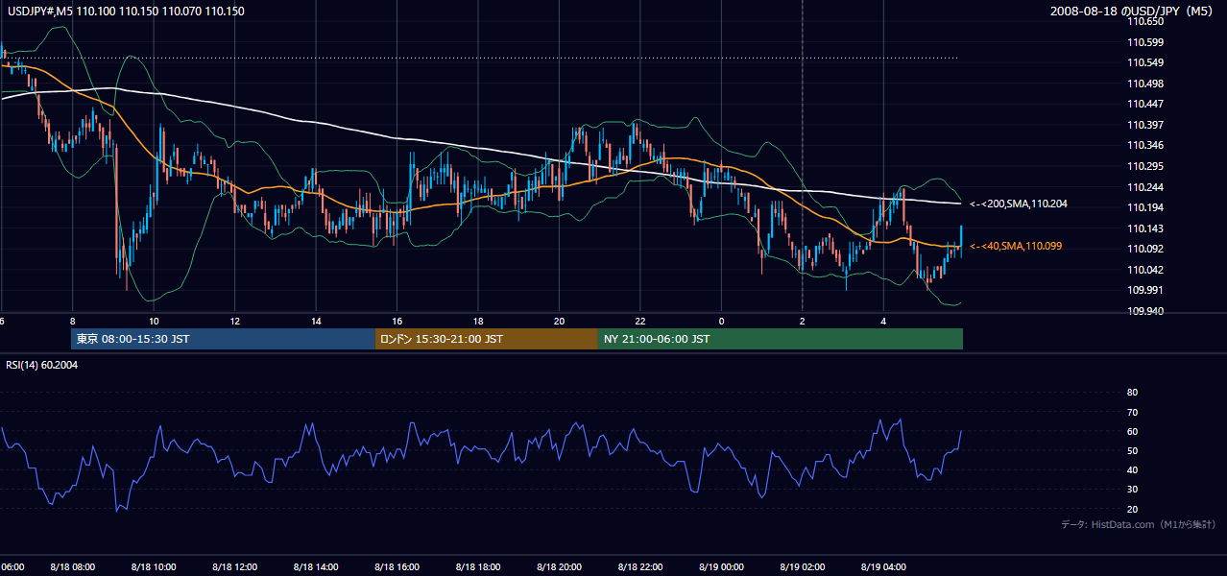Click the 8/18 20:00 date label
The image size is (1227, 576).
pos(559,567)
